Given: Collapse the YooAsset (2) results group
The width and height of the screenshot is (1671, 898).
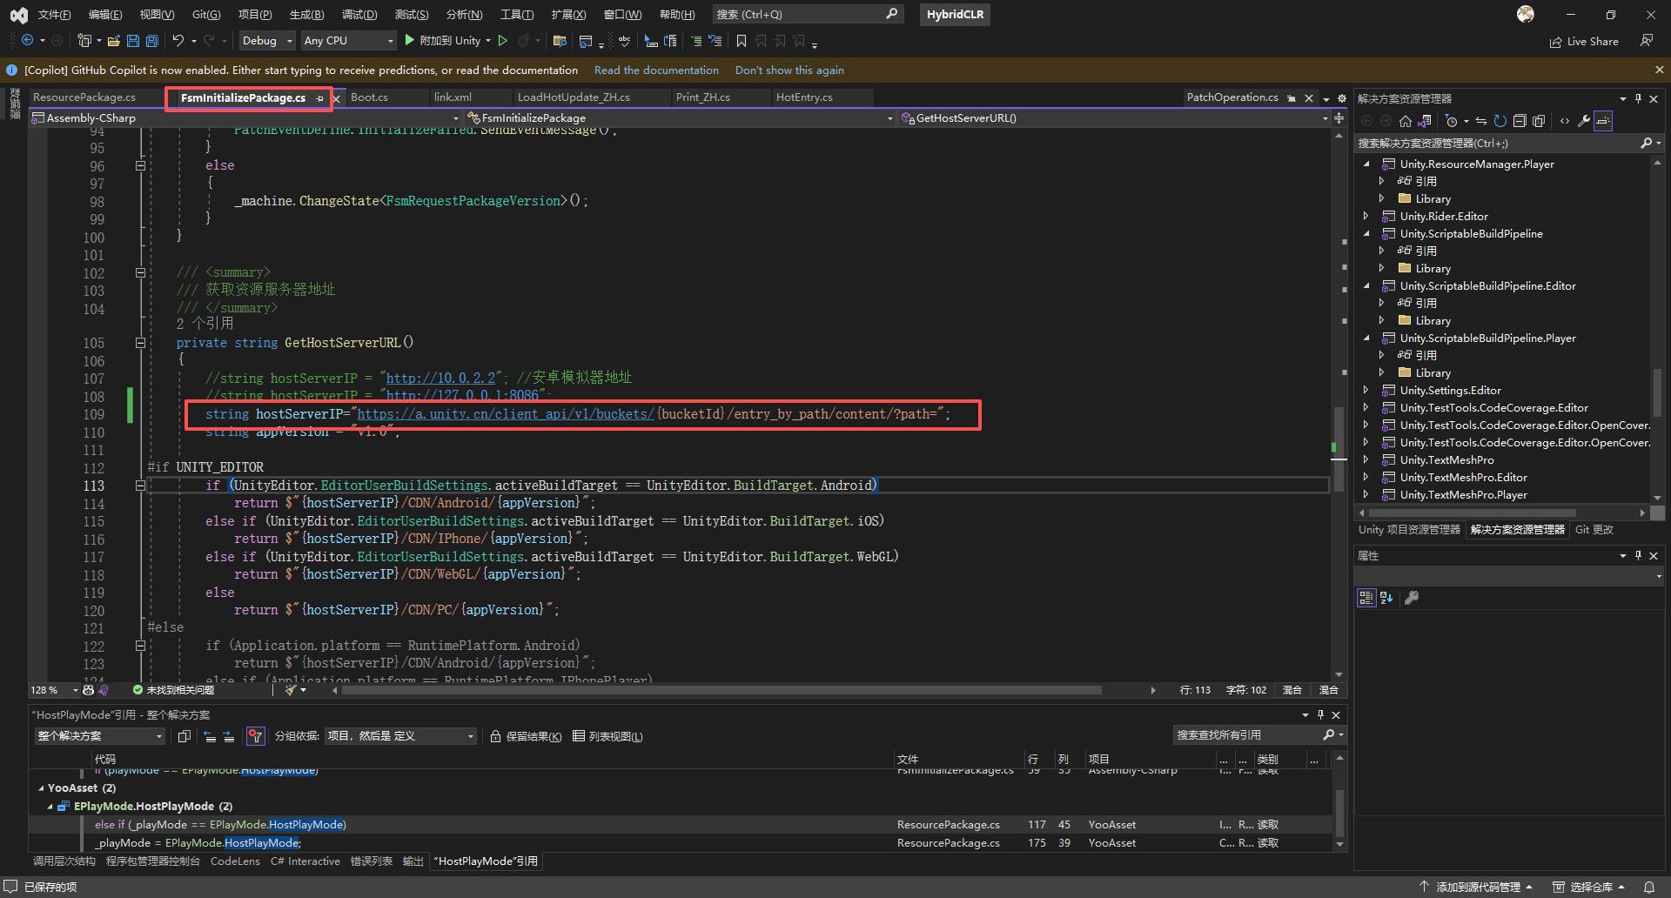Looking at the screenshot, I should pyautogui.click(x=41, y=788).
